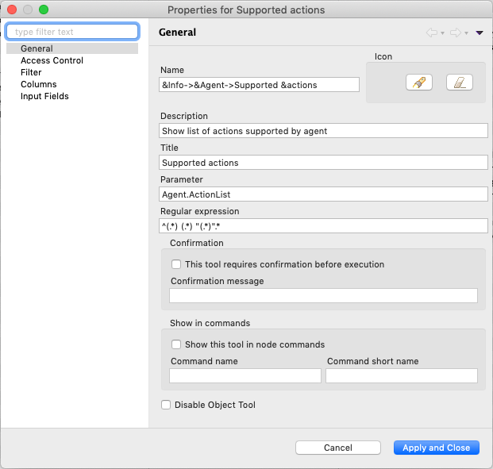
Task: Click the back navigation arrow
Action: (432, 33)
